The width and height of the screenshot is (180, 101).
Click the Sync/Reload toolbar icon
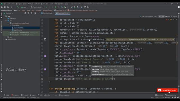8,7
